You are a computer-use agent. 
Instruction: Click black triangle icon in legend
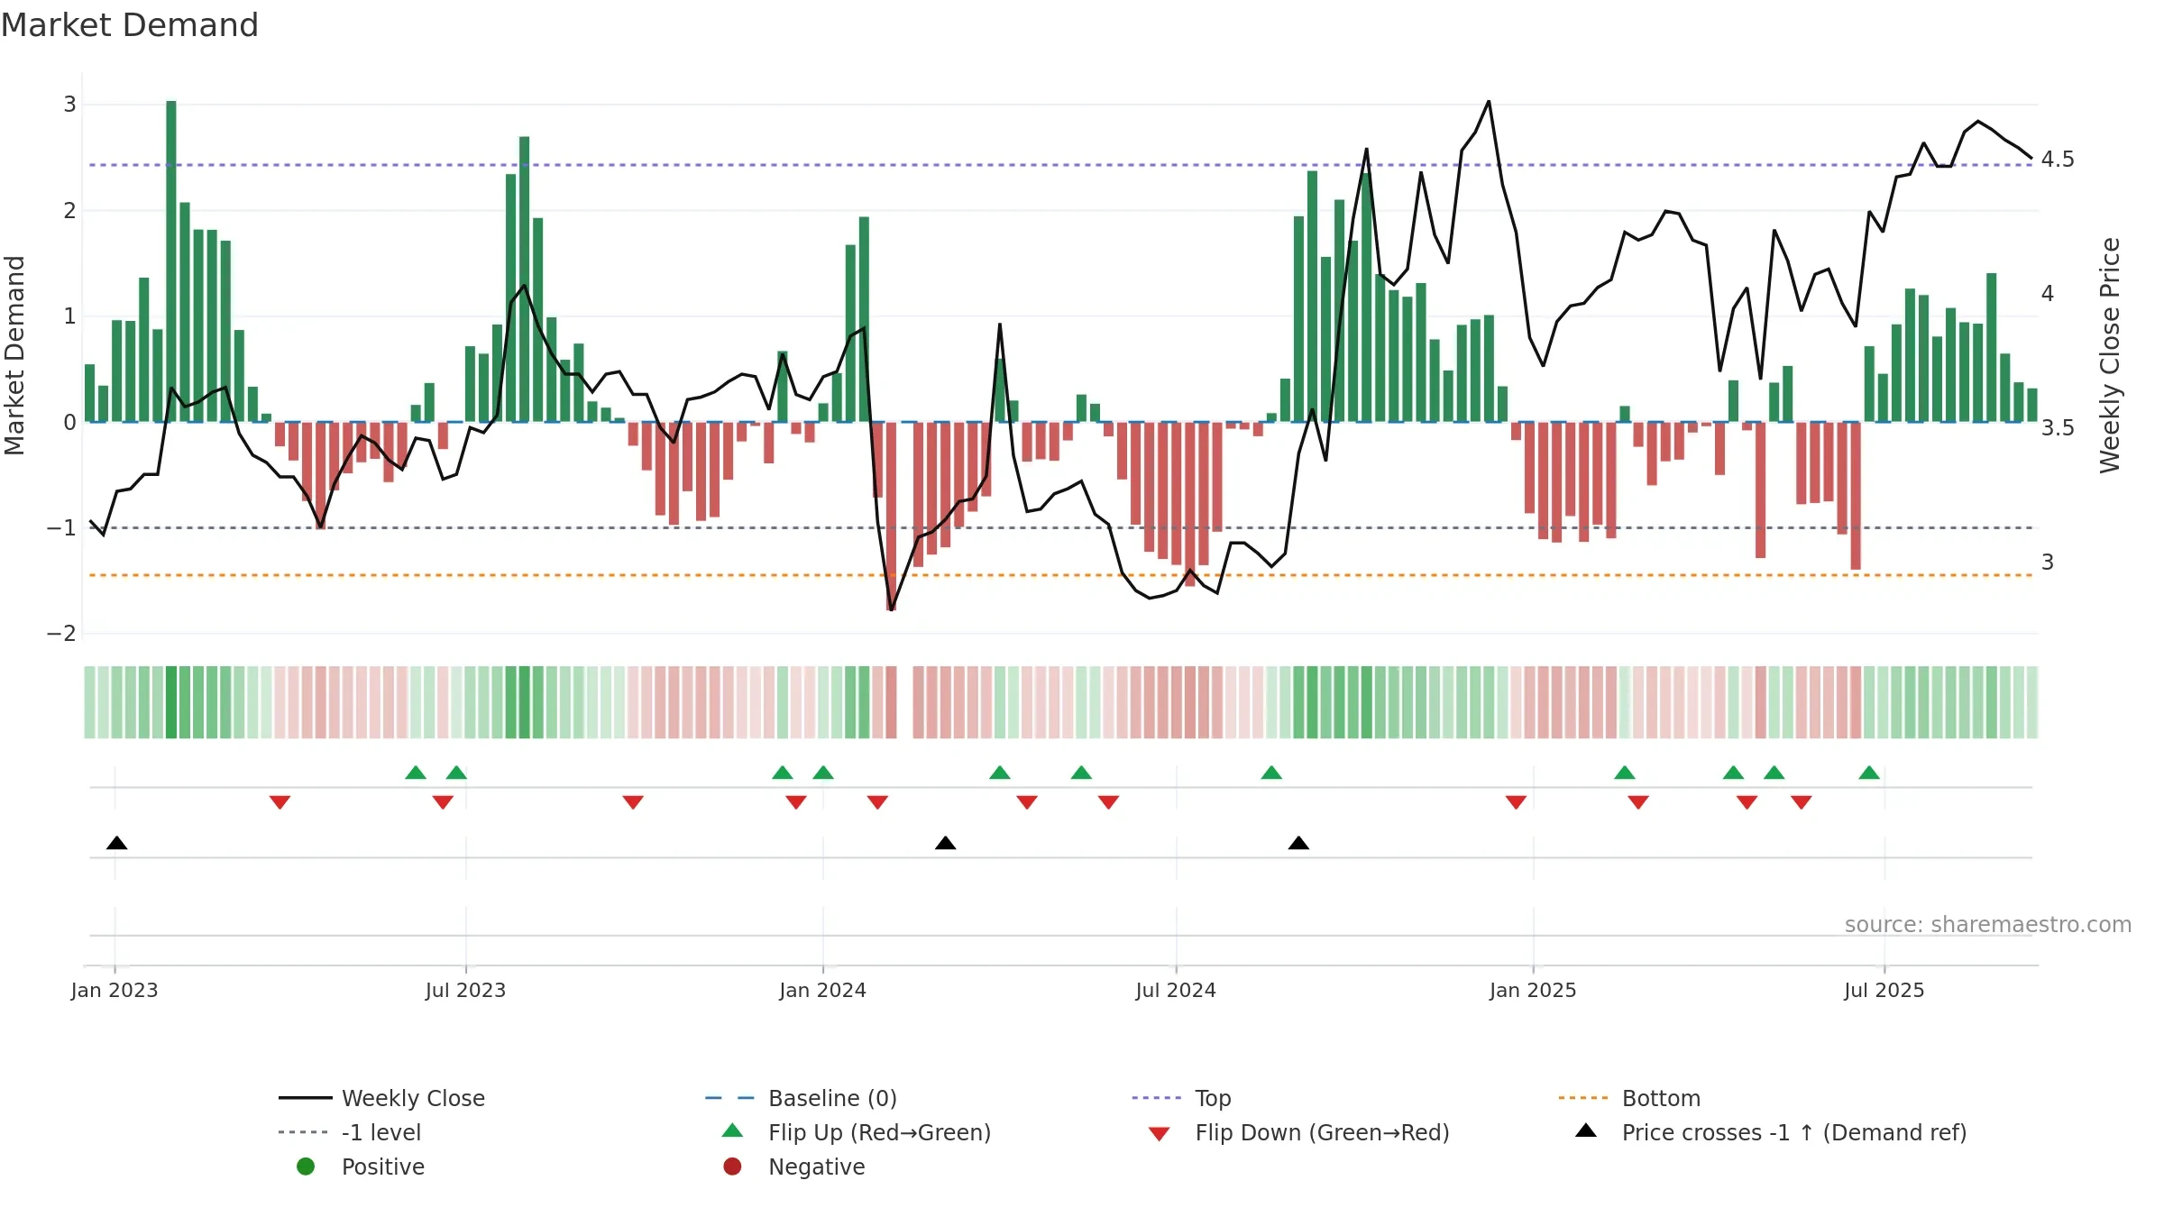pos(1586,1130)
